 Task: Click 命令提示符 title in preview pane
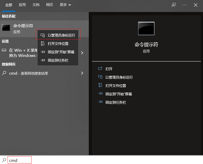coord(146,44)
